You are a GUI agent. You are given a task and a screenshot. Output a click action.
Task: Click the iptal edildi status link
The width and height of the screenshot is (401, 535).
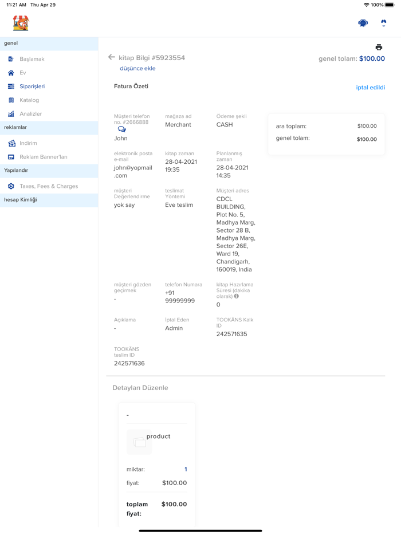[x=370, y=88]
